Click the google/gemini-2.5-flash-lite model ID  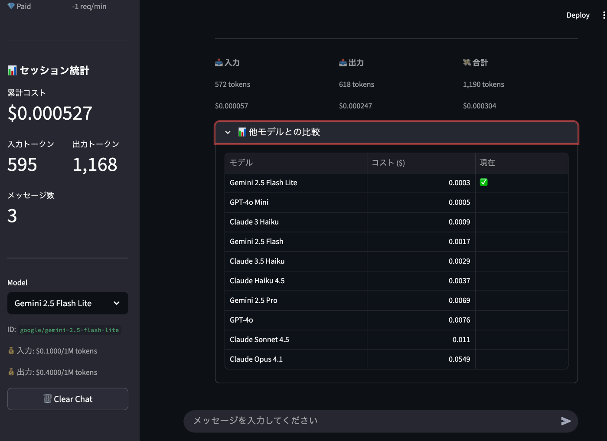click(x=69, y=330)
